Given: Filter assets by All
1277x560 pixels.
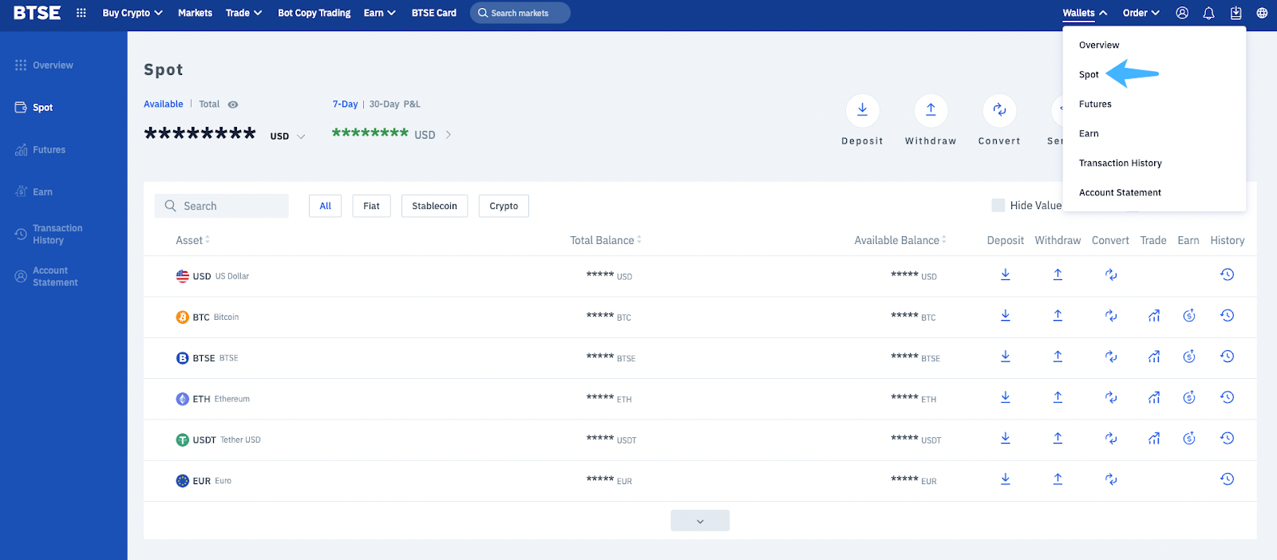Looking at the screenshot, I should pyautogui.click(x=326, y=206).
